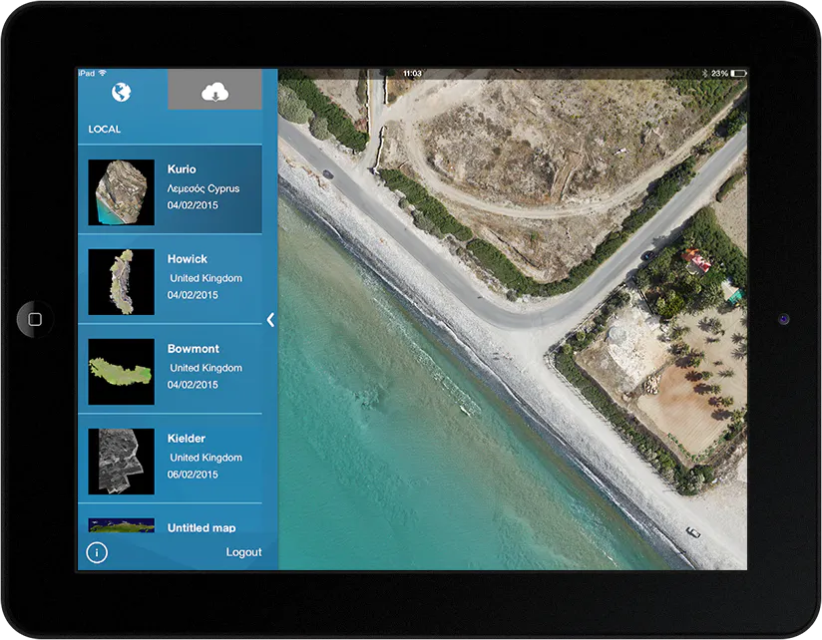822x640 pixels.
Task: Select the Bowmont map thumbnail
Action: [x=121, y=371]
